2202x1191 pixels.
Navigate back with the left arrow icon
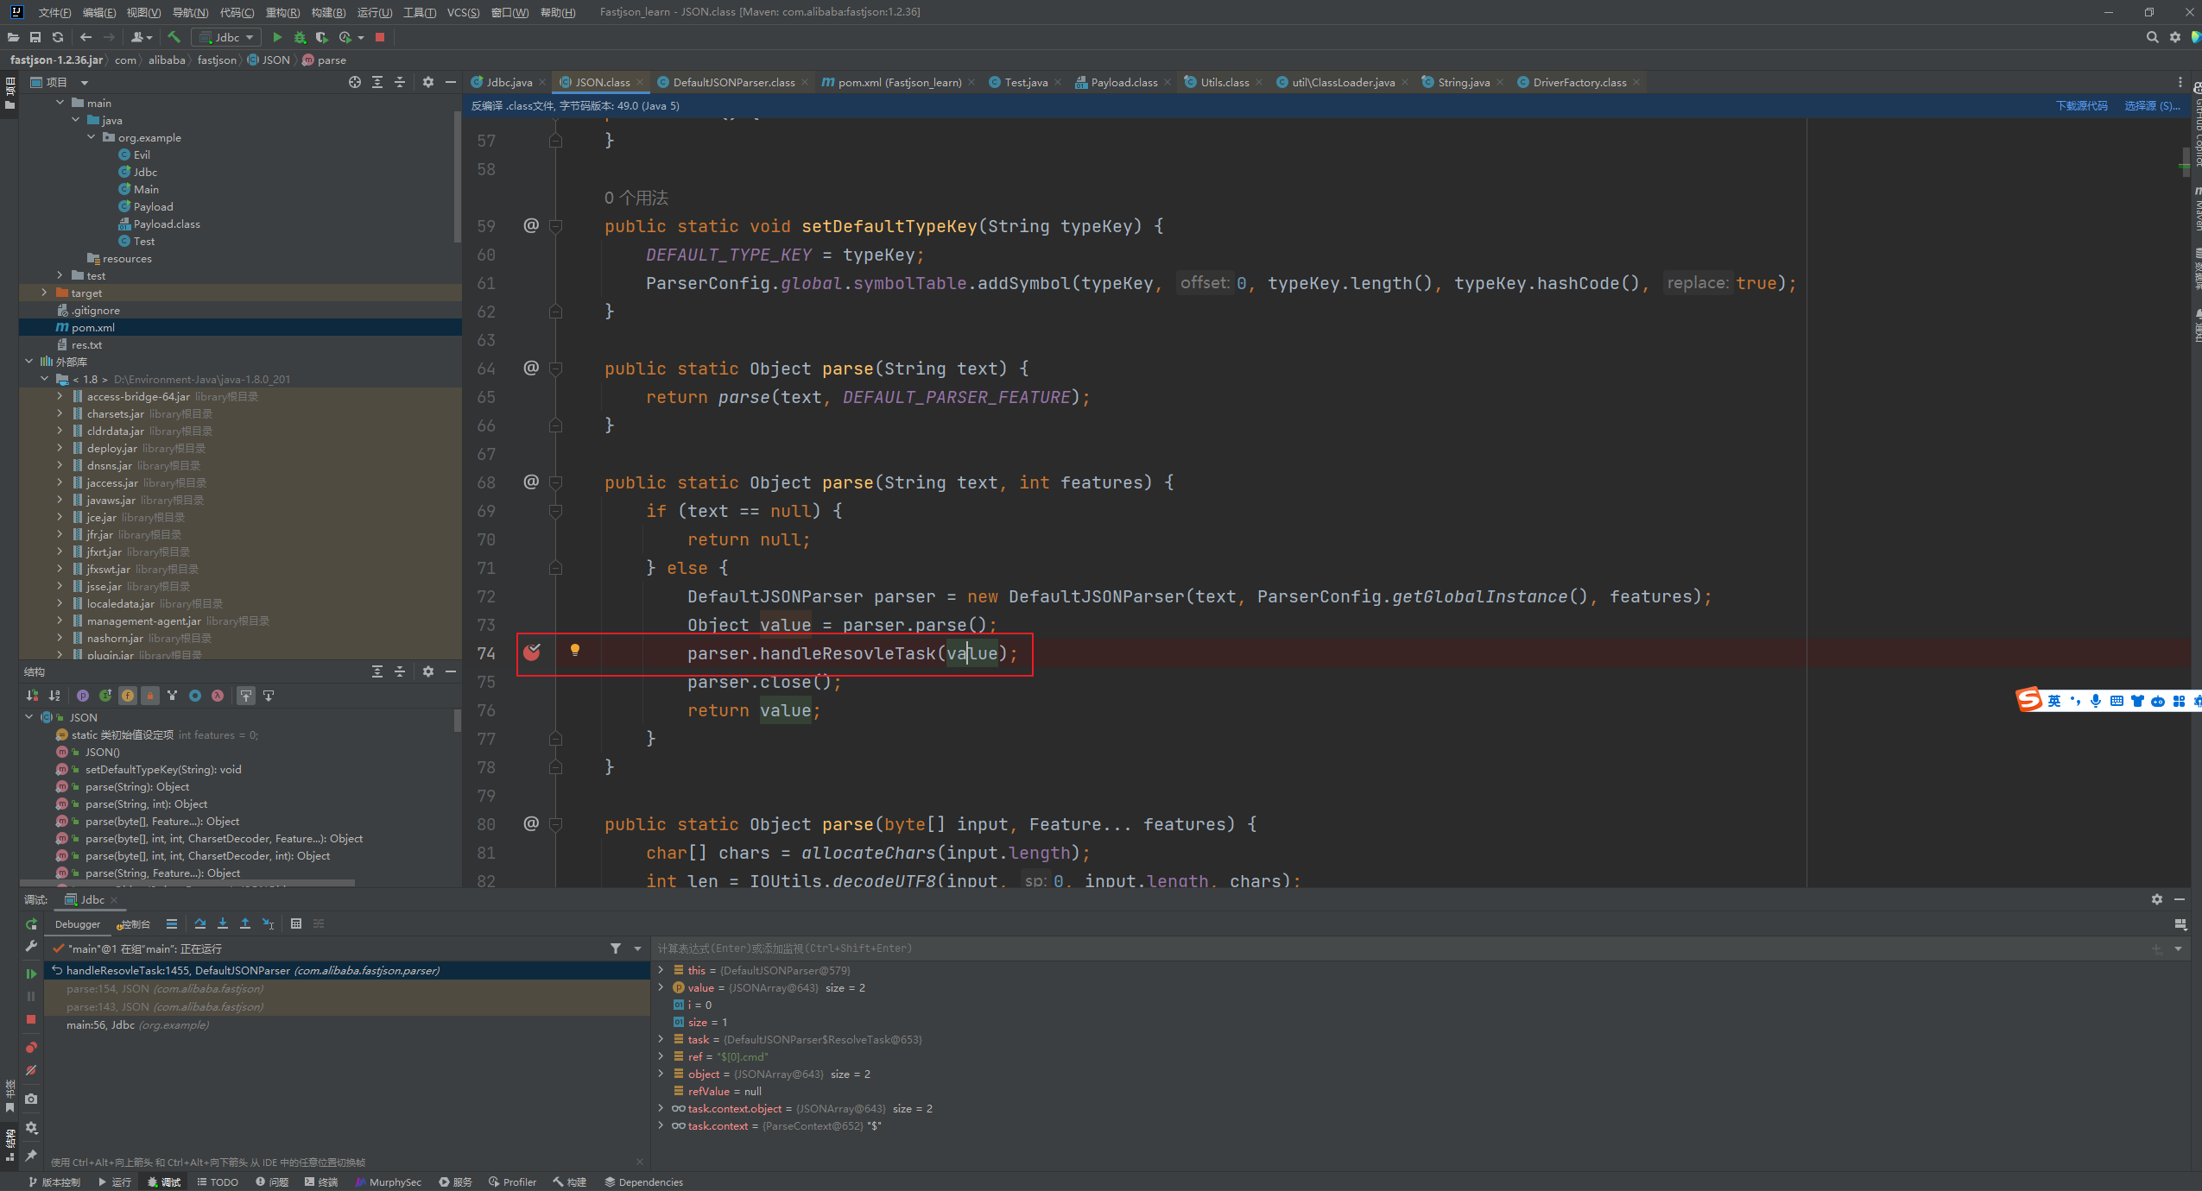pyautogui.click(x=85, y=37)
